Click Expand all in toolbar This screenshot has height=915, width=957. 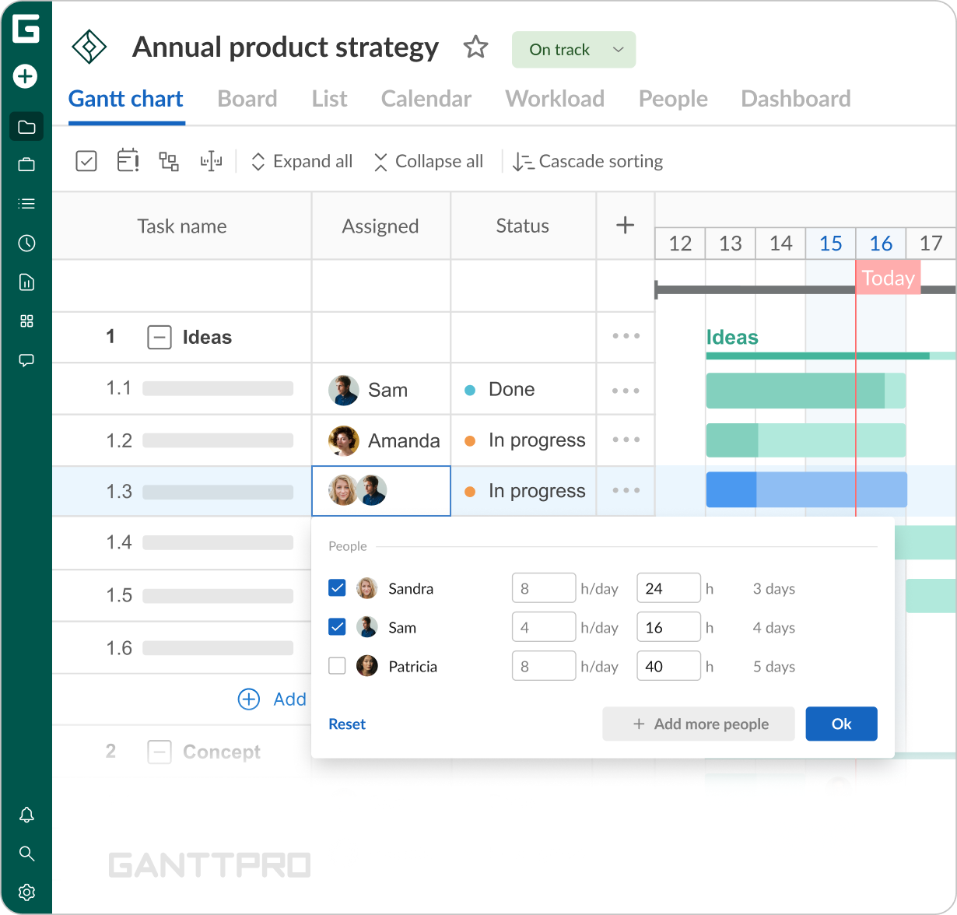(x=302, y=162)
